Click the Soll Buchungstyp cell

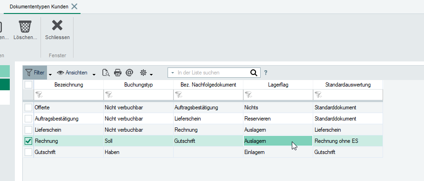[x=138, y=141]
